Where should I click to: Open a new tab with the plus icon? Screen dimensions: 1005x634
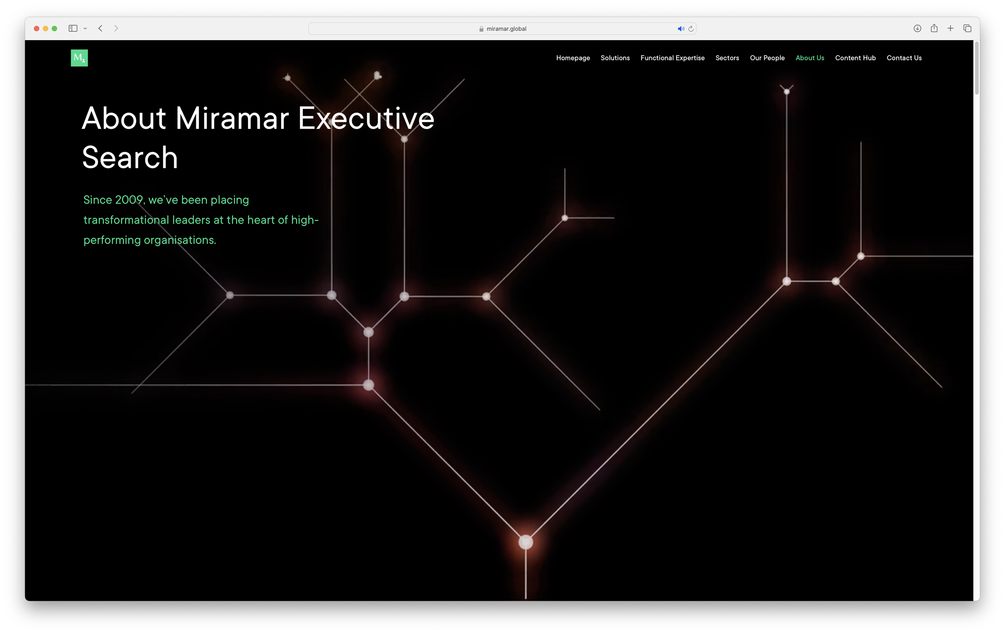click(950, 29)
